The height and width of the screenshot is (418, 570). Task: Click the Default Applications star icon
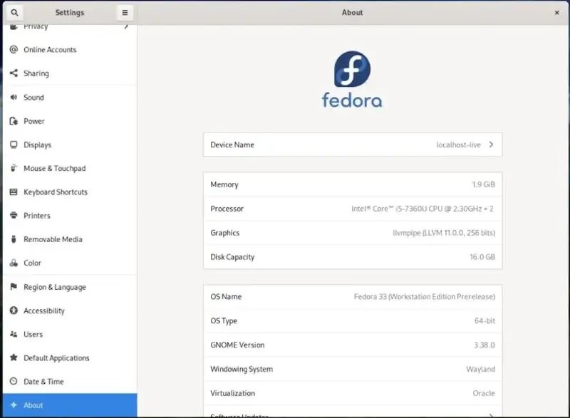point(14,357)
